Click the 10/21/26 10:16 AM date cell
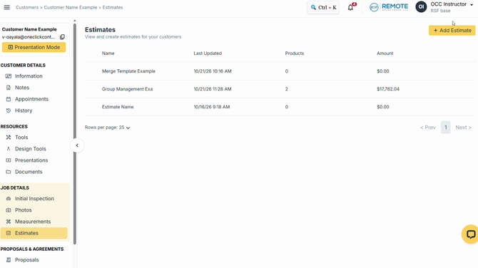Screen dimensions: 478x268 213,71
